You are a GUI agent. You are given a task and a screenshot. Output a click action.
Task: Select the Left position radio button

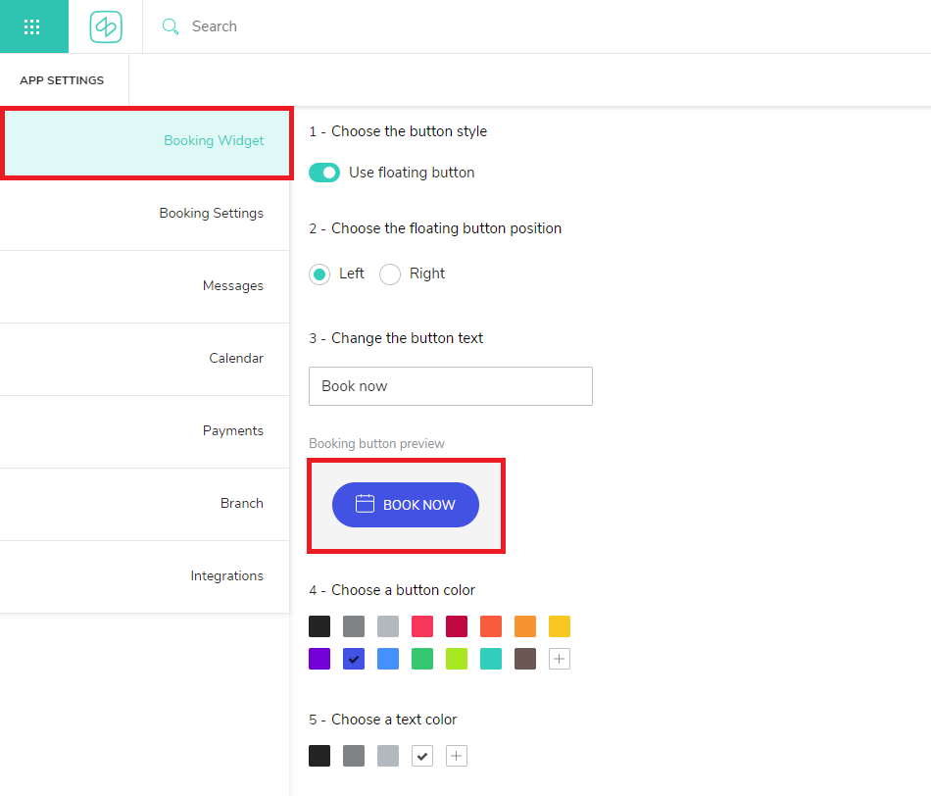[x=319, y=274]
